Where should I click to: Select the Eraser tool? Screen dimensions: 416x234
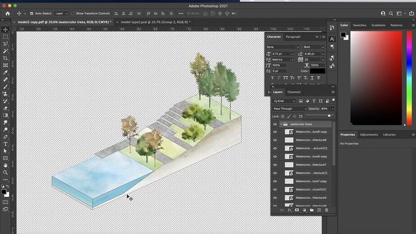[5, 109]
